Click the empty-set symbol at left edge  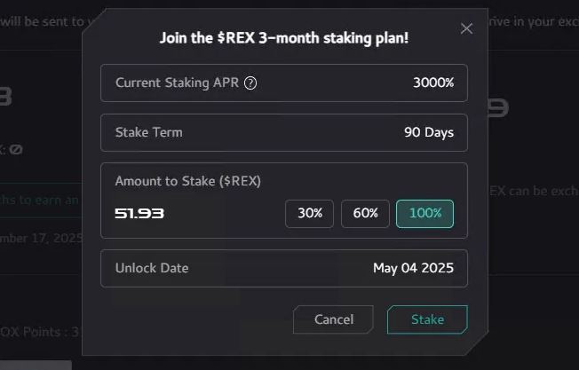click(15, 150)
